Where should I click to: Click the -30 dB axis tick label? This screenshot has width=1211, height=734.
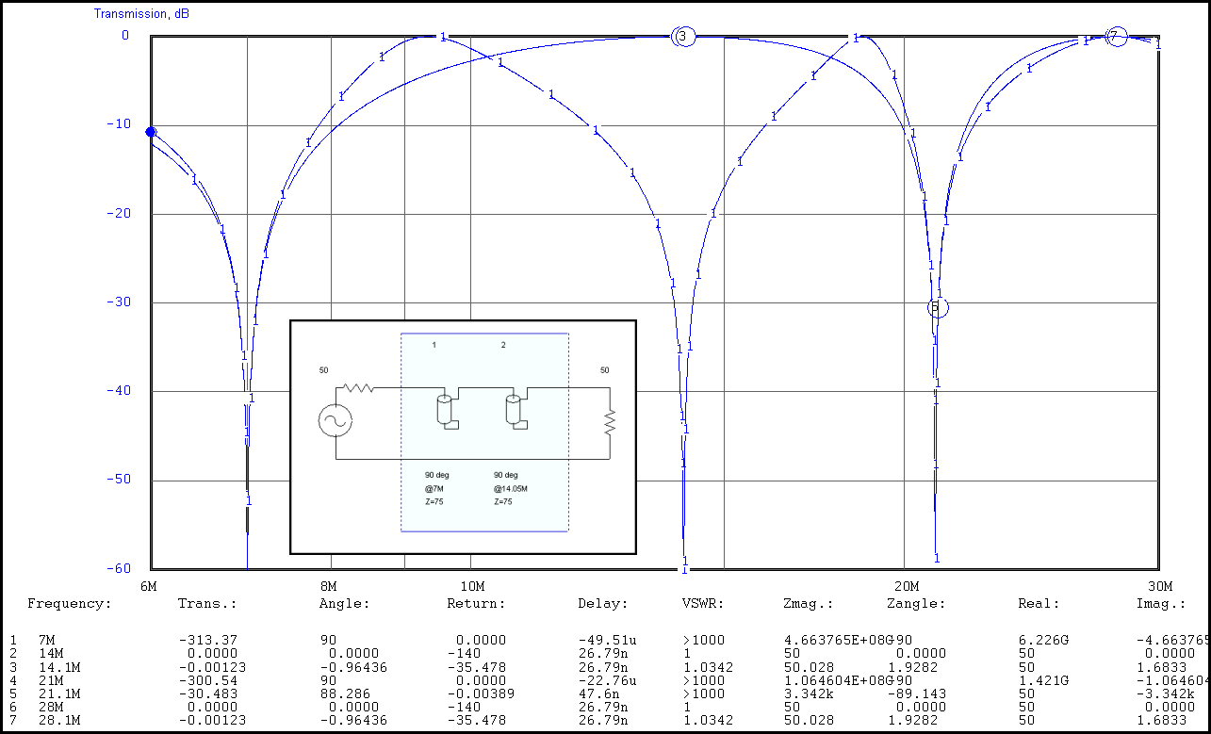click(x=125, y=302)
